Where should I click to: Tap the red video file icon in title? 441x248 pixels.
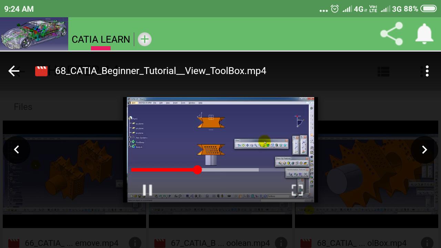[x=41, y=71]
